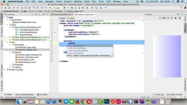
Task: Select MainActivity in project tree
Action: click(x=26, y=35)
